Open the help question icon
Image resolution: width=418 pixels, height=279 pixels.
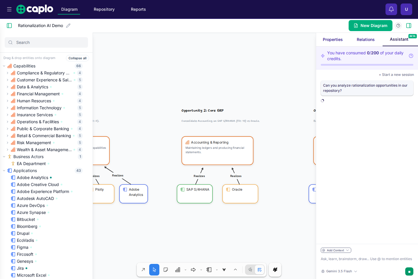coord(398,26)
